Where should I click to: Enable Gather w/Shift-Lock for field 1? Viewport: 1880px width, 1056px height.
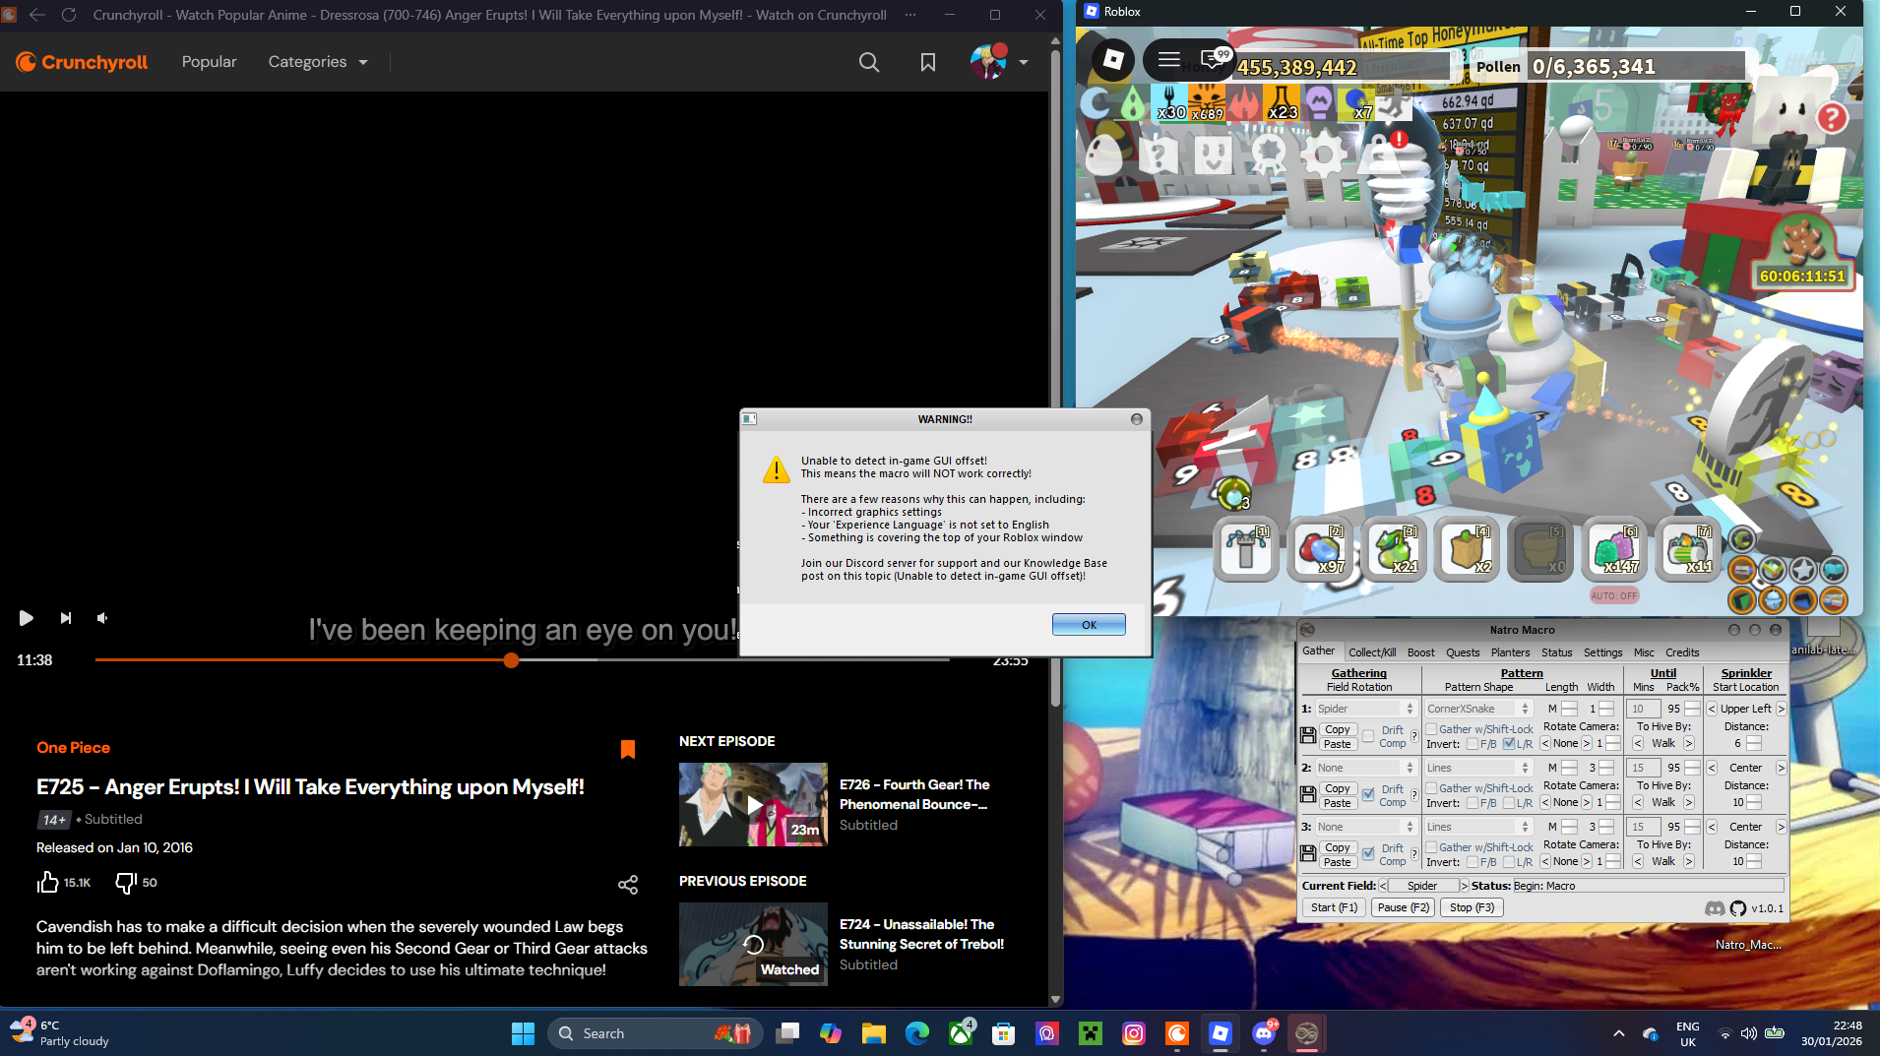(x=1431, y=729)
